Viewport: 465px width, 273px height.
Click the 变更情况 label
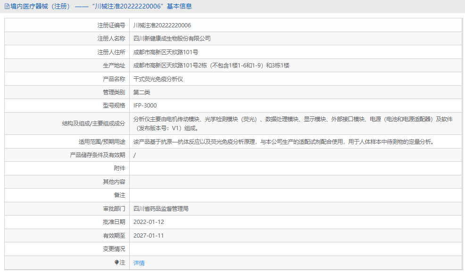pyautogui.click(x=114, y=249)
